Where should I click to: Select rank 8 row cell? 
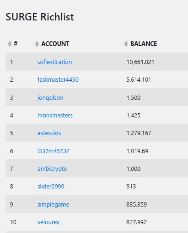click(x=12, y=187)
